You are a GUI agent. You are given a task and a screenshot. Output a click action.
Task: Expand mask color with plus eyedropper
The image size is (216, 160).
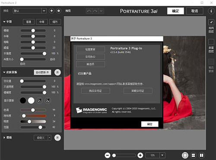pyautogui.click(x=48, y=100)
